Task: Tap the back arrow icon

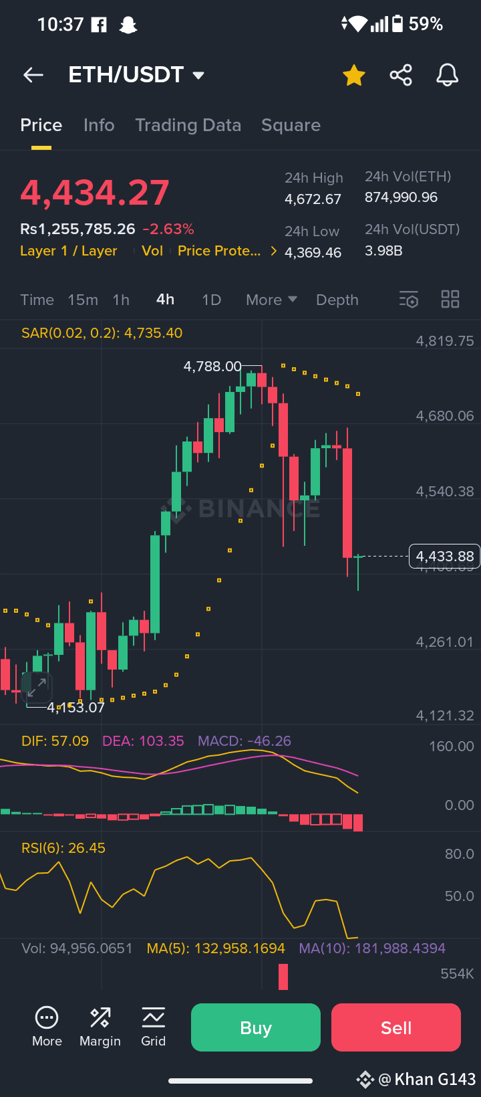Action: [x=33, y=75]
